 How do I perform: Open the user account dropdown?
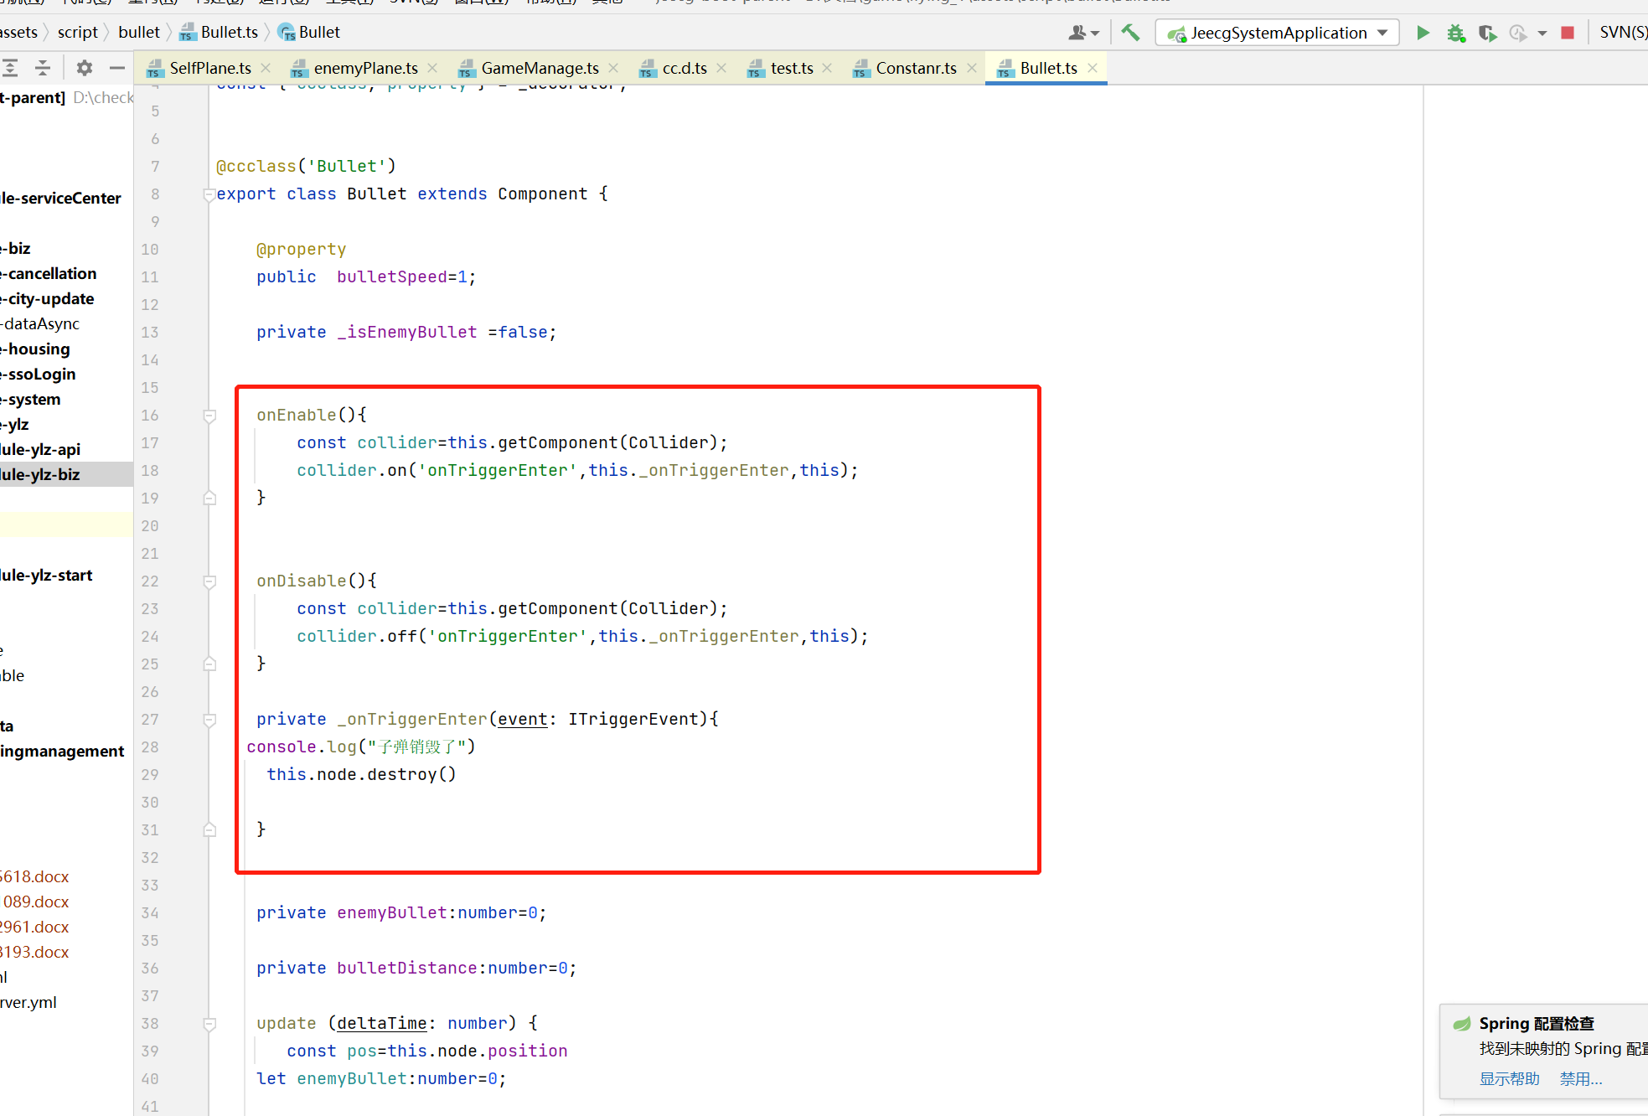1083,33
